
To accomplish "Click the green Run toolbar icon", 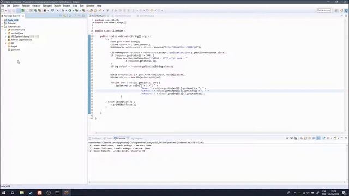I will point(70,10).
